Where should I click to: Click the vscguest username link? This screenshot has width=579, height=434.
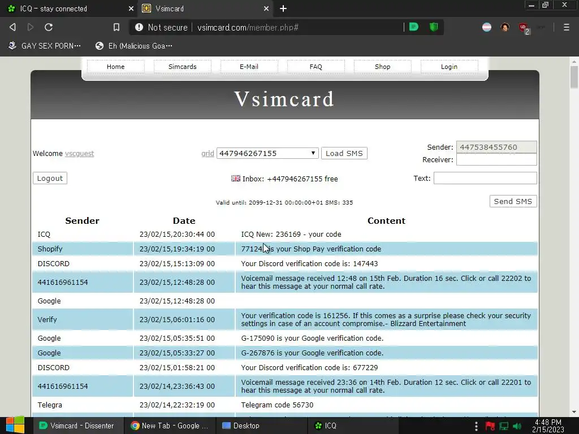[79, 154]
